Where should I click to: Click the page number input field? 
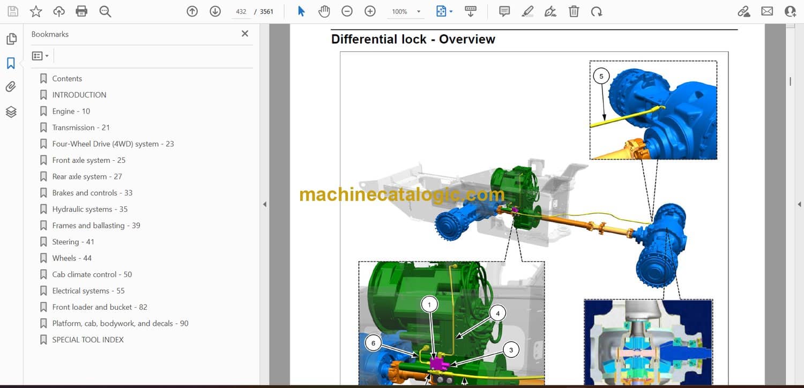click(x=241, y=11)
